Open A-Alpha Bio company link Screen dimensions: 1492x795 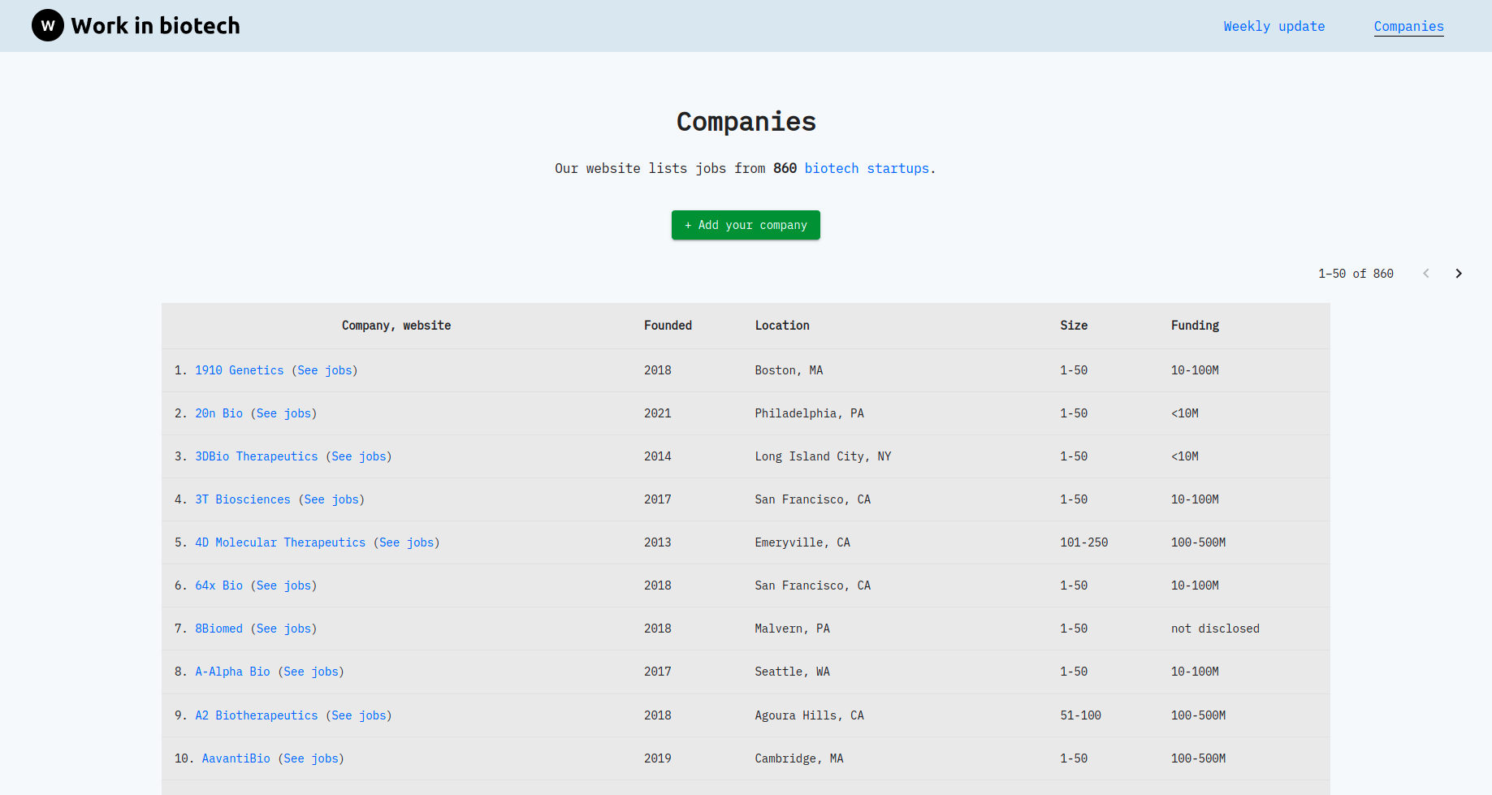click(x=232, y=672)
